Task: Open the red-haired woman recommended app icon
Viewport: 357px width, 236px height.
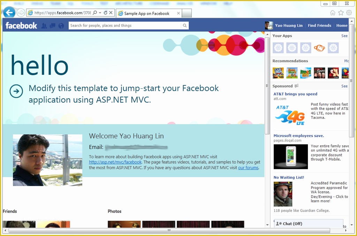Action: tap(333, 73)
